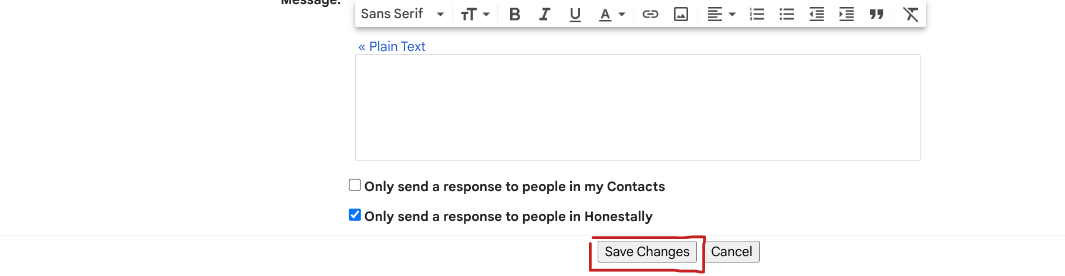Apply italic formatting

coord(545,14)
